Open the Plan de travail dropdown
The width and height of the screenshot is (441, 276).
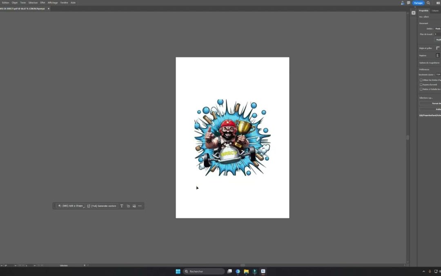[x=438, y=34]
